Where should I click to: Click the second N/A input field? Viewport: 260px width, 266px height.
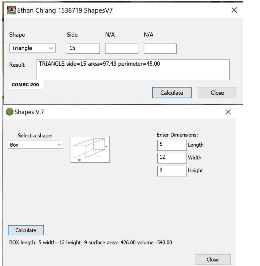point(160,48)
